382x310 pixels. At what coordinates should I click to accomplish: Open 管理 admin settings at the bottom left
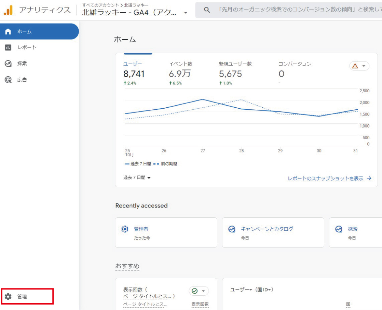[x=27, y=297]
